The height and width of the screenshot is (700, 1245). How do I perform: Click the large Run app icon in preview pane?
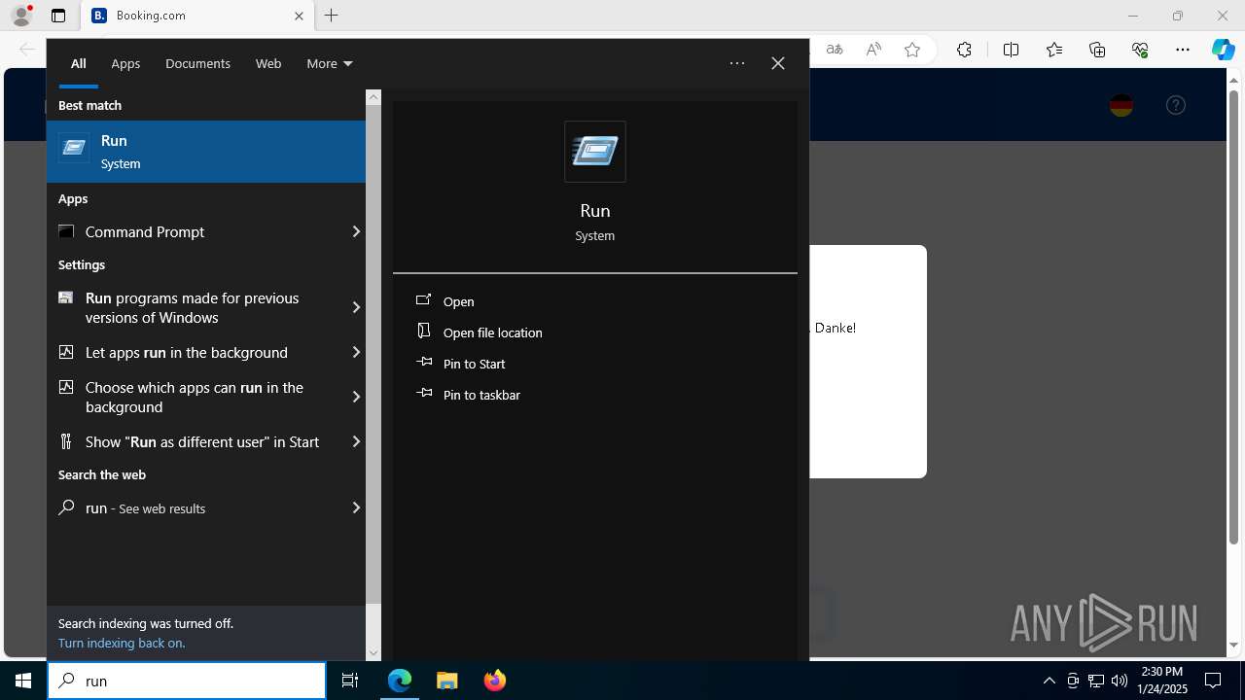595,152
